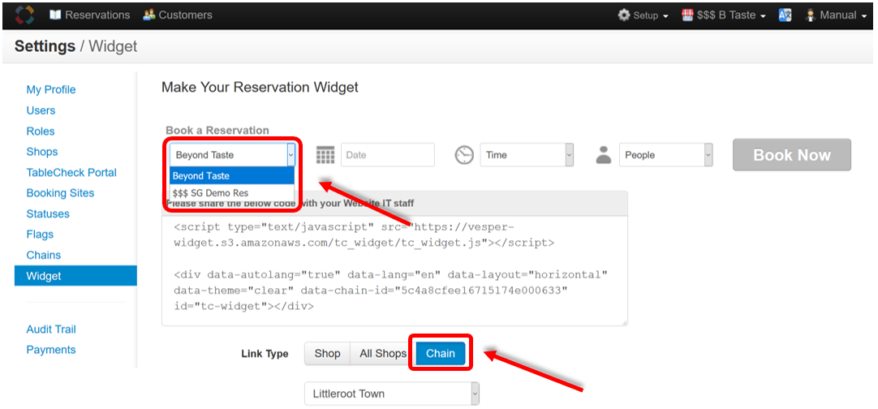
Task: Open Reservations from the top navigation
Action: pyautogui.click(x=89, y=15)
